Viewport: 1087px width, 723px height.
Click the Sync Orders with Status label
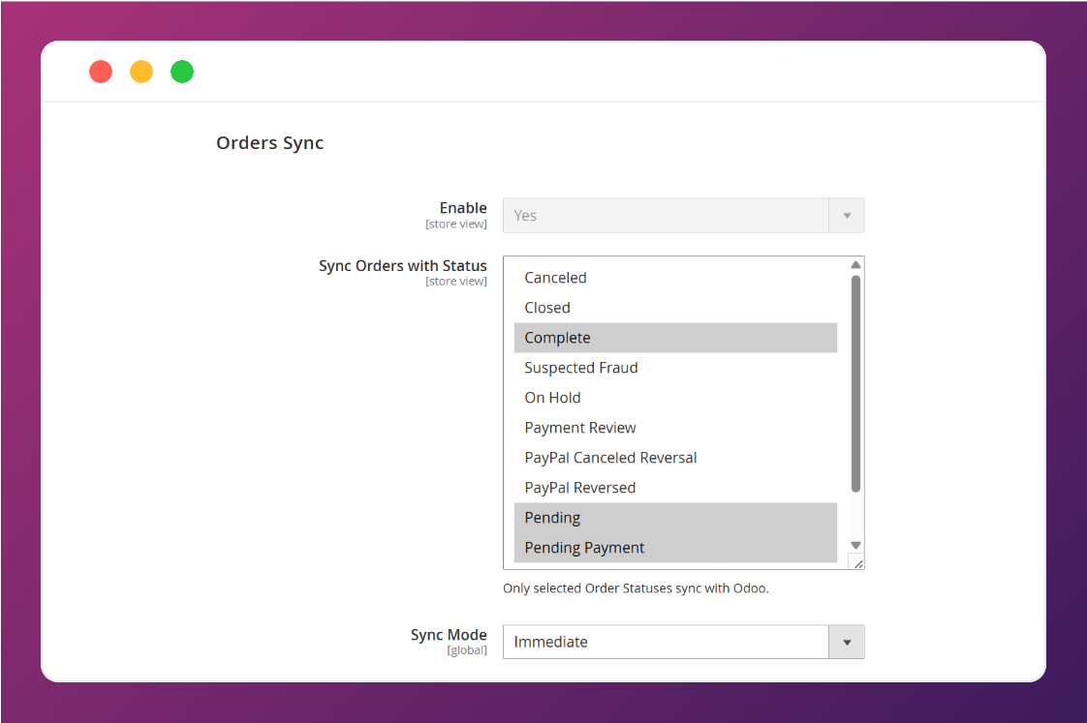click(403, 266)
